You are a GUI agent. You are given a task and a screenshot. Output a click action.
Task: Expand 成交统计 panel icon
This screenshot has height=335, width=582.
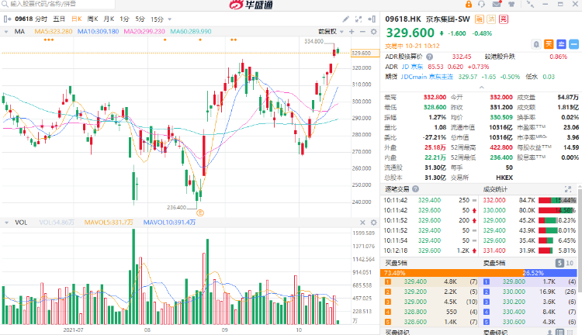568,189
